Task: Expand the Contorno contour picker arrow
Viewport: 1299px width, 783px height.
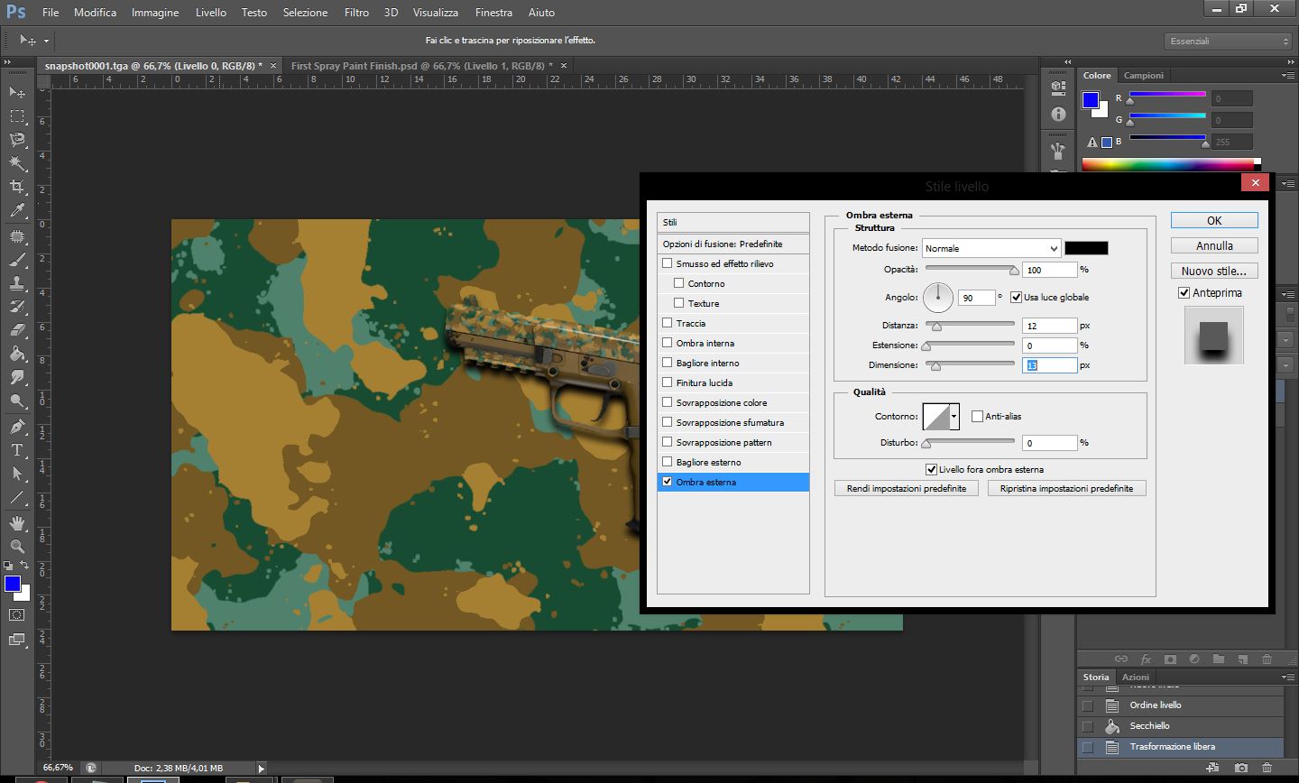Action: (954, 417)
